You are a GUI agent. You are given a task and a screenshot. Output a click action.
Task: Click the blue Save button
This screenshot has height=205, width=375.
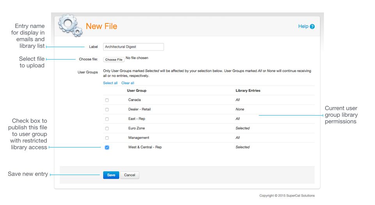coord(111,175)
